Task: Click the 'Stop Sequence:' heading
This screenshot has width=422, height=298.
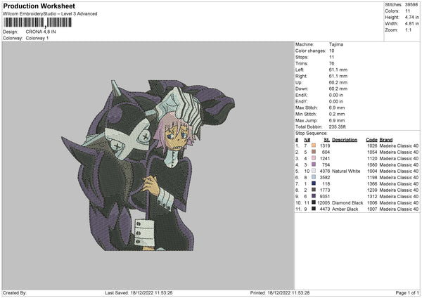Action: [311, 134]
